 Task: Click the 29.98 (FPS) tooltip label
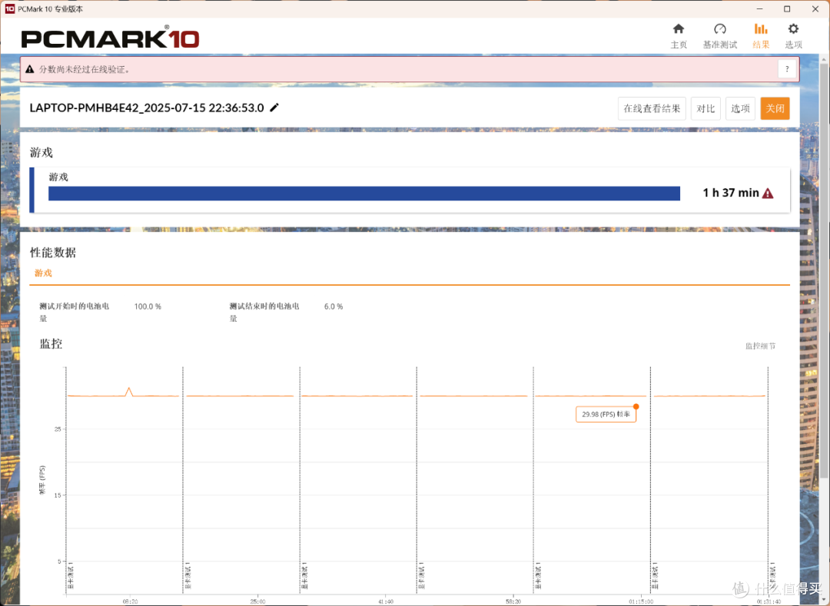click(x=606, y=414)
